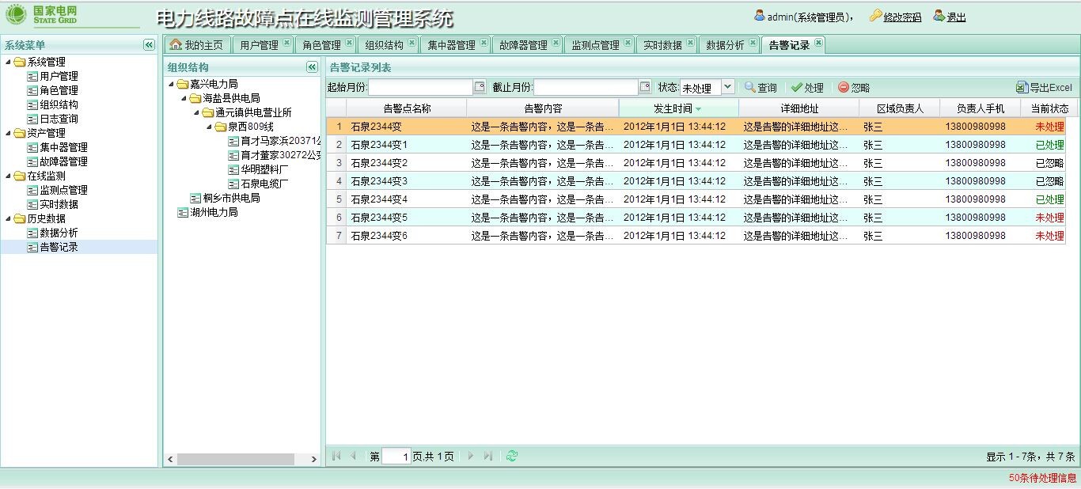Viewport: 1081px width, 489px height.
Task: Click the 退出 logout link
Action: (x=956, y=17)
